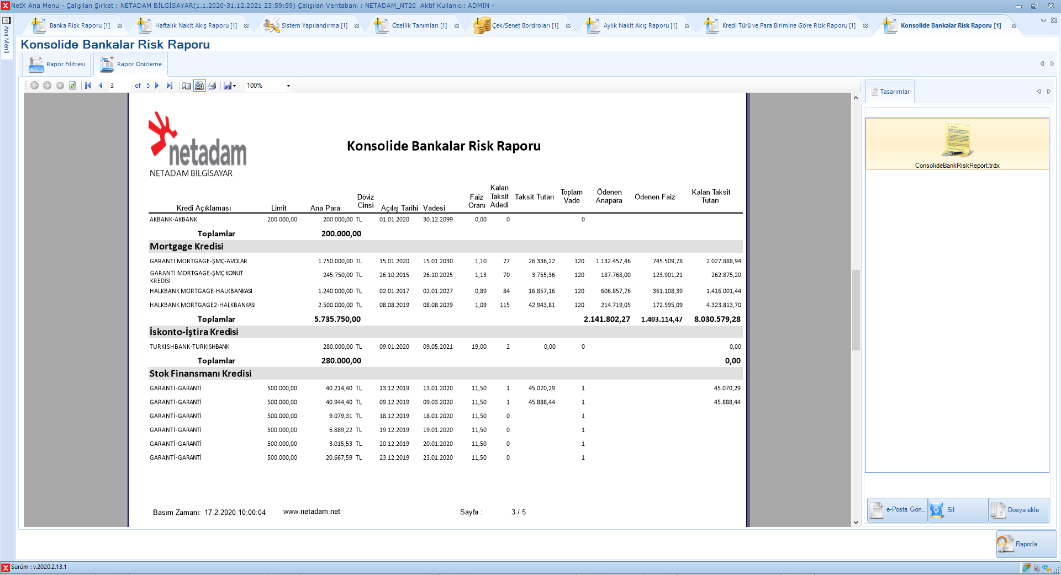Toggle print preview mode
1061x575 pixels.
click(199, 86)
